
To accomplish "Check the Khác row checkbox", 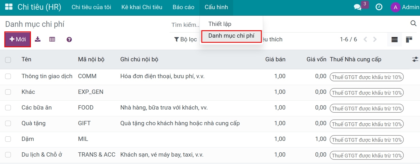I will coord(8,92).
